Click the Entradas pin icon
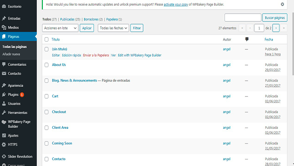The height and width of the screenshot is (166, 294). [x=4, y=18]
